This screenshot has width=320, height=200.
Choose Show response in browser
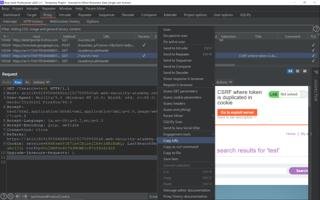pyautogui.click(x=186, y=79)
